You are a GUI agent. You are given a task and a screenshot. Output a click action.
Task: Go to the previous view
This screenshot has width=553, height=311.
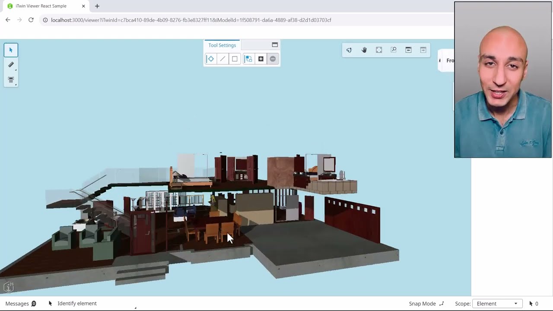point(408,50)
